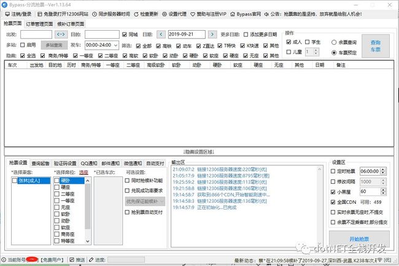Click the 推送 status bar checkbox icon
This screenshot has height=266, width=399.
[72, 260]
